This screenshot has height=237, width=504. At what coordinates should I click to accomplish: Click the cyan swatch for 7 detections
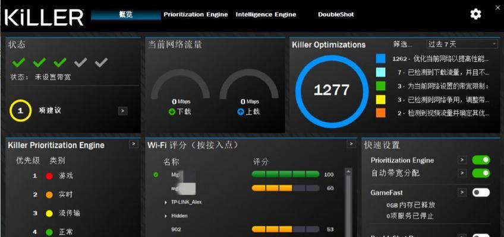coord(380,72)
